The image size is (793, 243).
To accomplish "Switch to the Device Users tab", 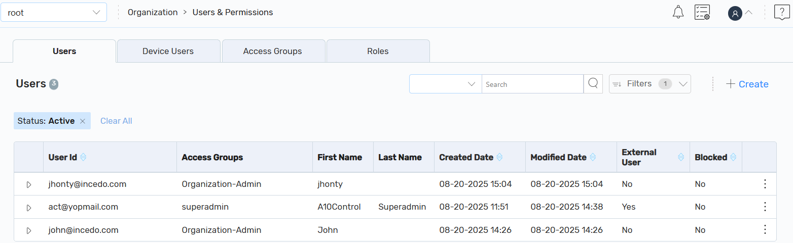I will [x=168, y=51].
